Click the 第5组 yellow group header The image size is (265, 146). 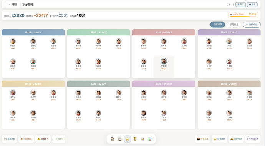pyautogui.click(x=33, y=84)
